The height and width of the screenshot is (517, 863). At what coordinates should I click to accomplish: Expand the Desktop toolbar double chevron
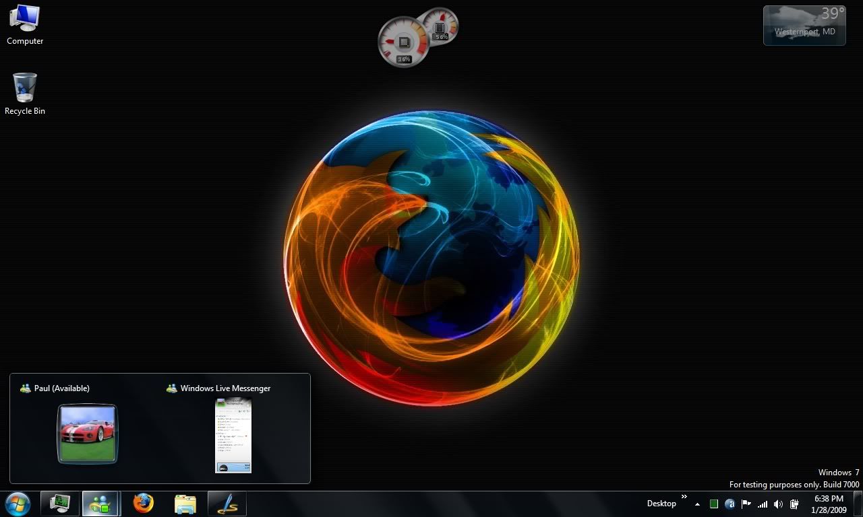click(684, 497)
